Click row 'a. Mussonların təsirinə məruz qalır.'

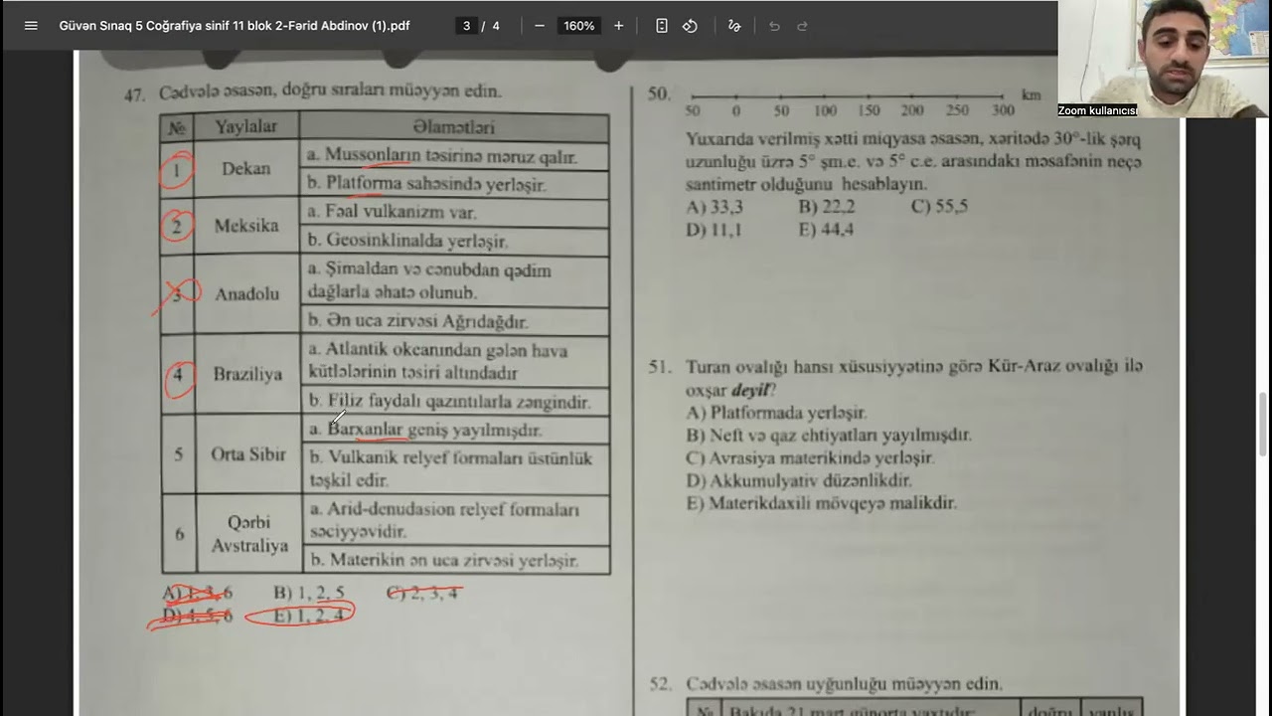[x=454, y=156]
